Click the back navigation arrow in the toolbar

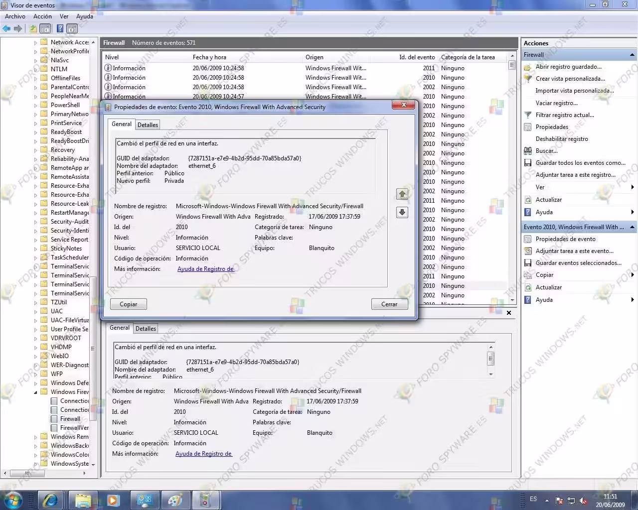pyautogui.click(x=6, y=28)
